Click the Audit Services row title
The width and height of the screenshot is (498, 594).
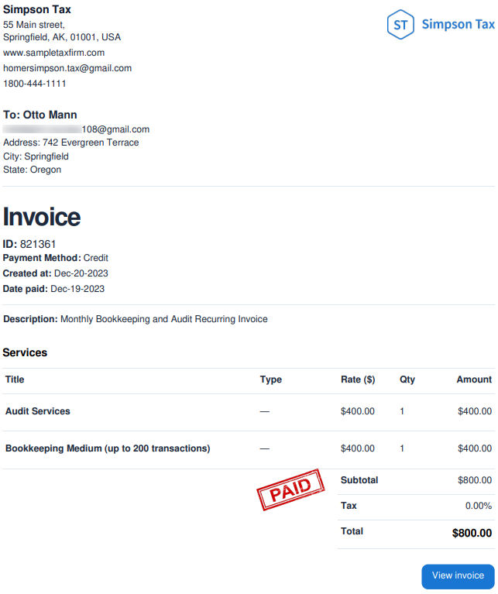pyautogui.click(x=38, y=411)
